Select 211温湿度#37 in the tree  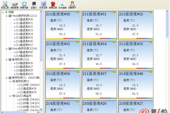(x=24, y=45)
